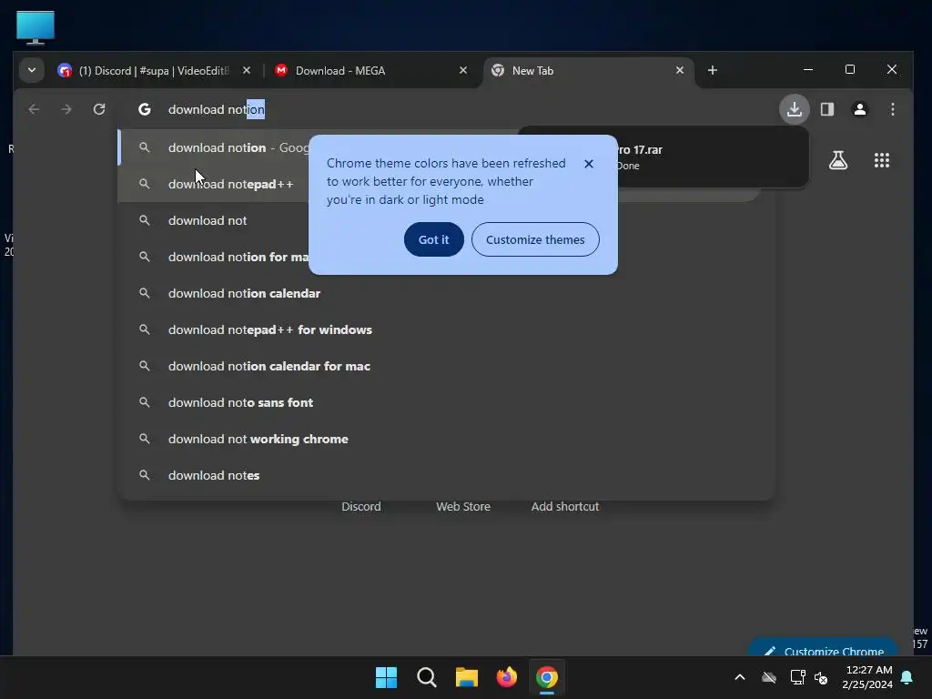932x699 pixels.
Task: Open the Discord shortcut
Action: (x=360, y=506)
